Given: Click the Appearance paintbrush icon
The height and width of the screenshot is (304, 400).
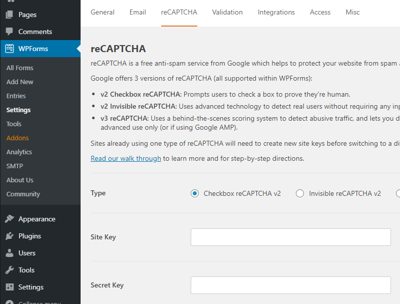Looking at the screenshot, I should coord(9,219).
